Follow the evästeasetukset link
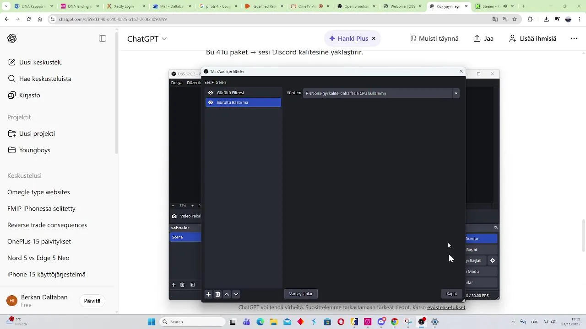Image resolution: width=586 pixels, height=329 pixels. point(446,308)
